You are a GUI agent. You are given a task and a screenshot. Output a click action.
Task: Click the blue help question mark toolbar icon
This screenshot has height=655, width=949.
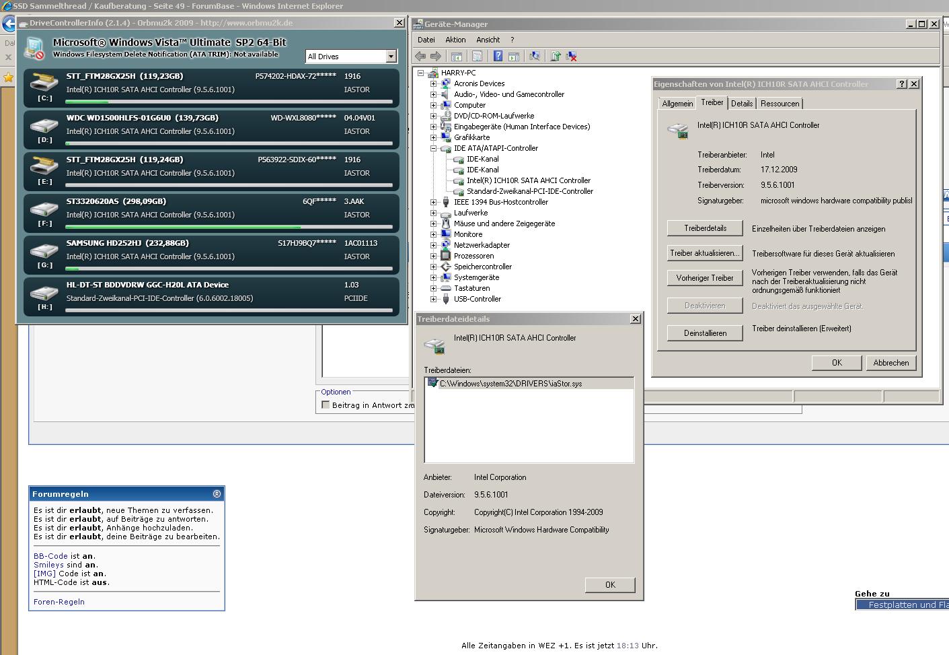click(x=498, y=57)
